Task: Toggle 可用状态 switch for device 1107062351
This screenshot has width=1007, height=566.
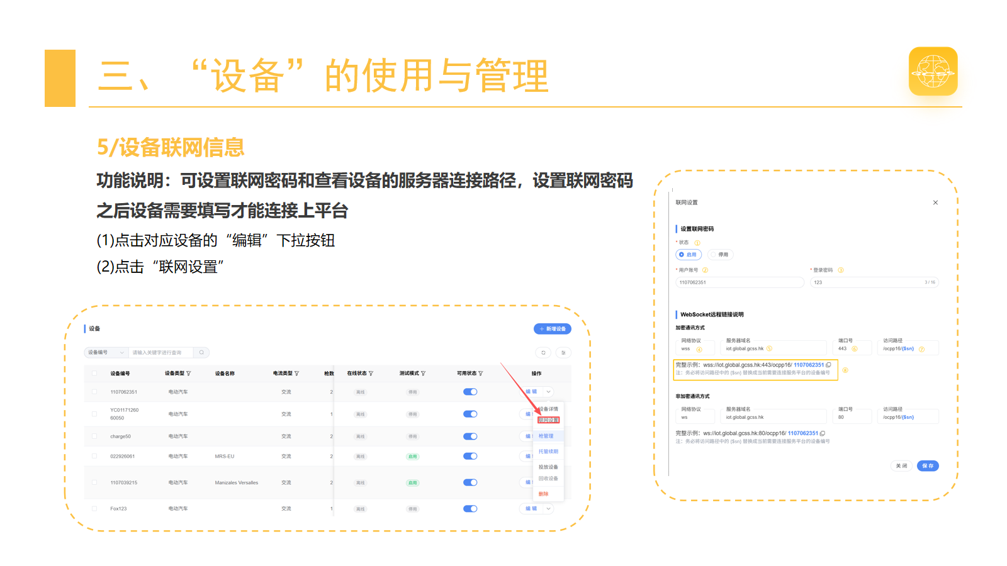Action: point(470,392)
